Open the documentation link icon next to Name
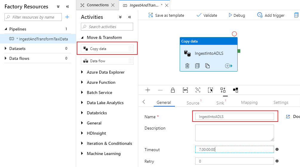The height and width of the screenshot is (167, 300). (x=288, y=117)
